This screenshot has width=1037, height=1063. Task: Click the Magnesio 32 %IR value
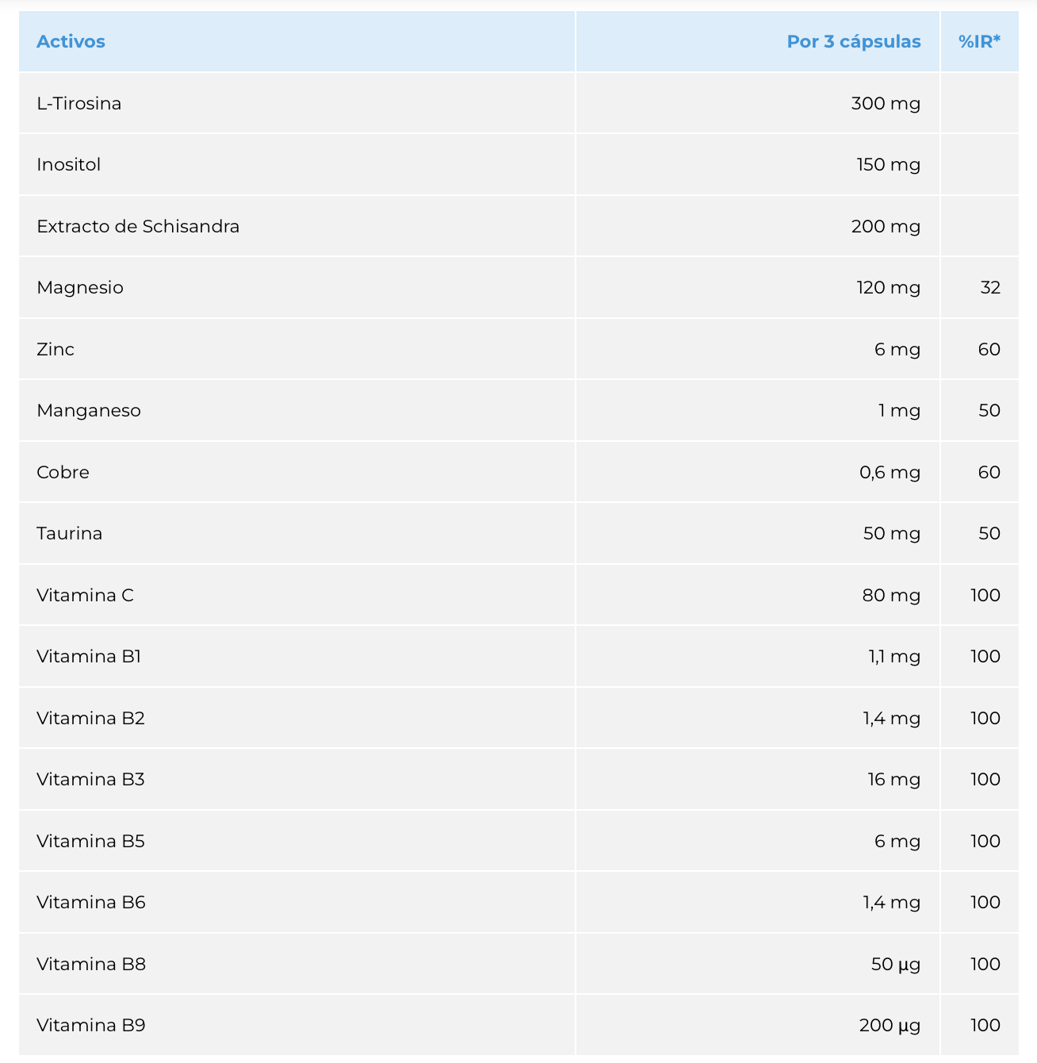(x=990, y=287)
